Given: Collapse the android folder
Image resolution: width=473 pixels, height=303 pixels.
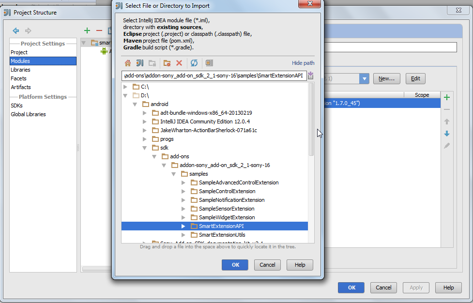Looking at the screenshot, I should (135, 105).
